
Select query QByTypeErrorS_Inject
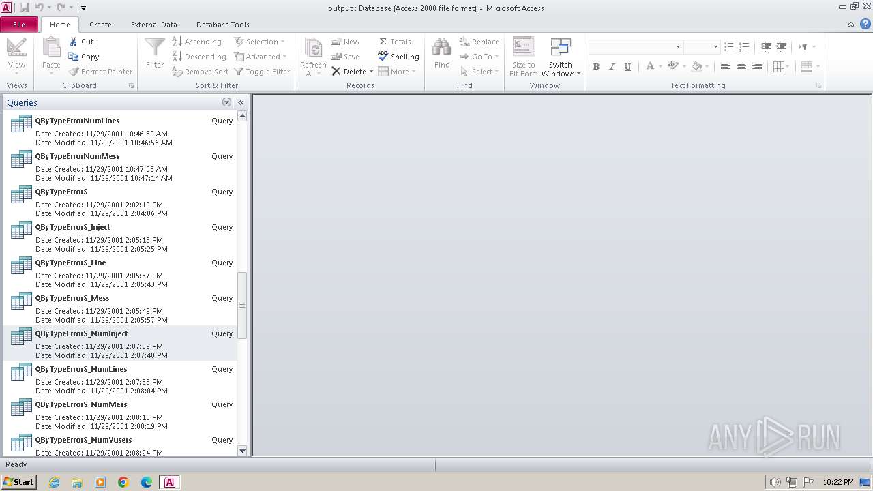point(121,236)
